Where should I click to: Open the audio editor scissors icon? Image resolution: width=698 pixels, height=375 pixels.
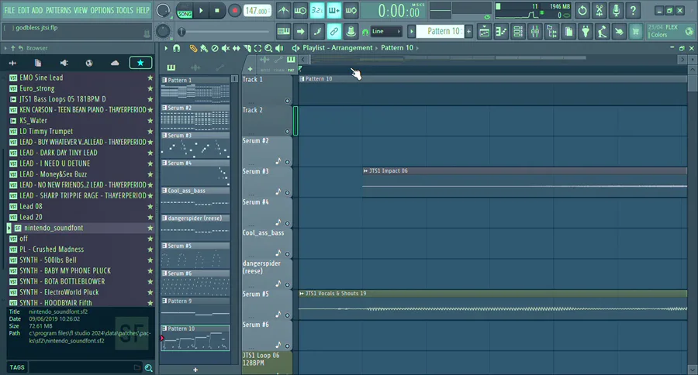click(x=600, y=10)
